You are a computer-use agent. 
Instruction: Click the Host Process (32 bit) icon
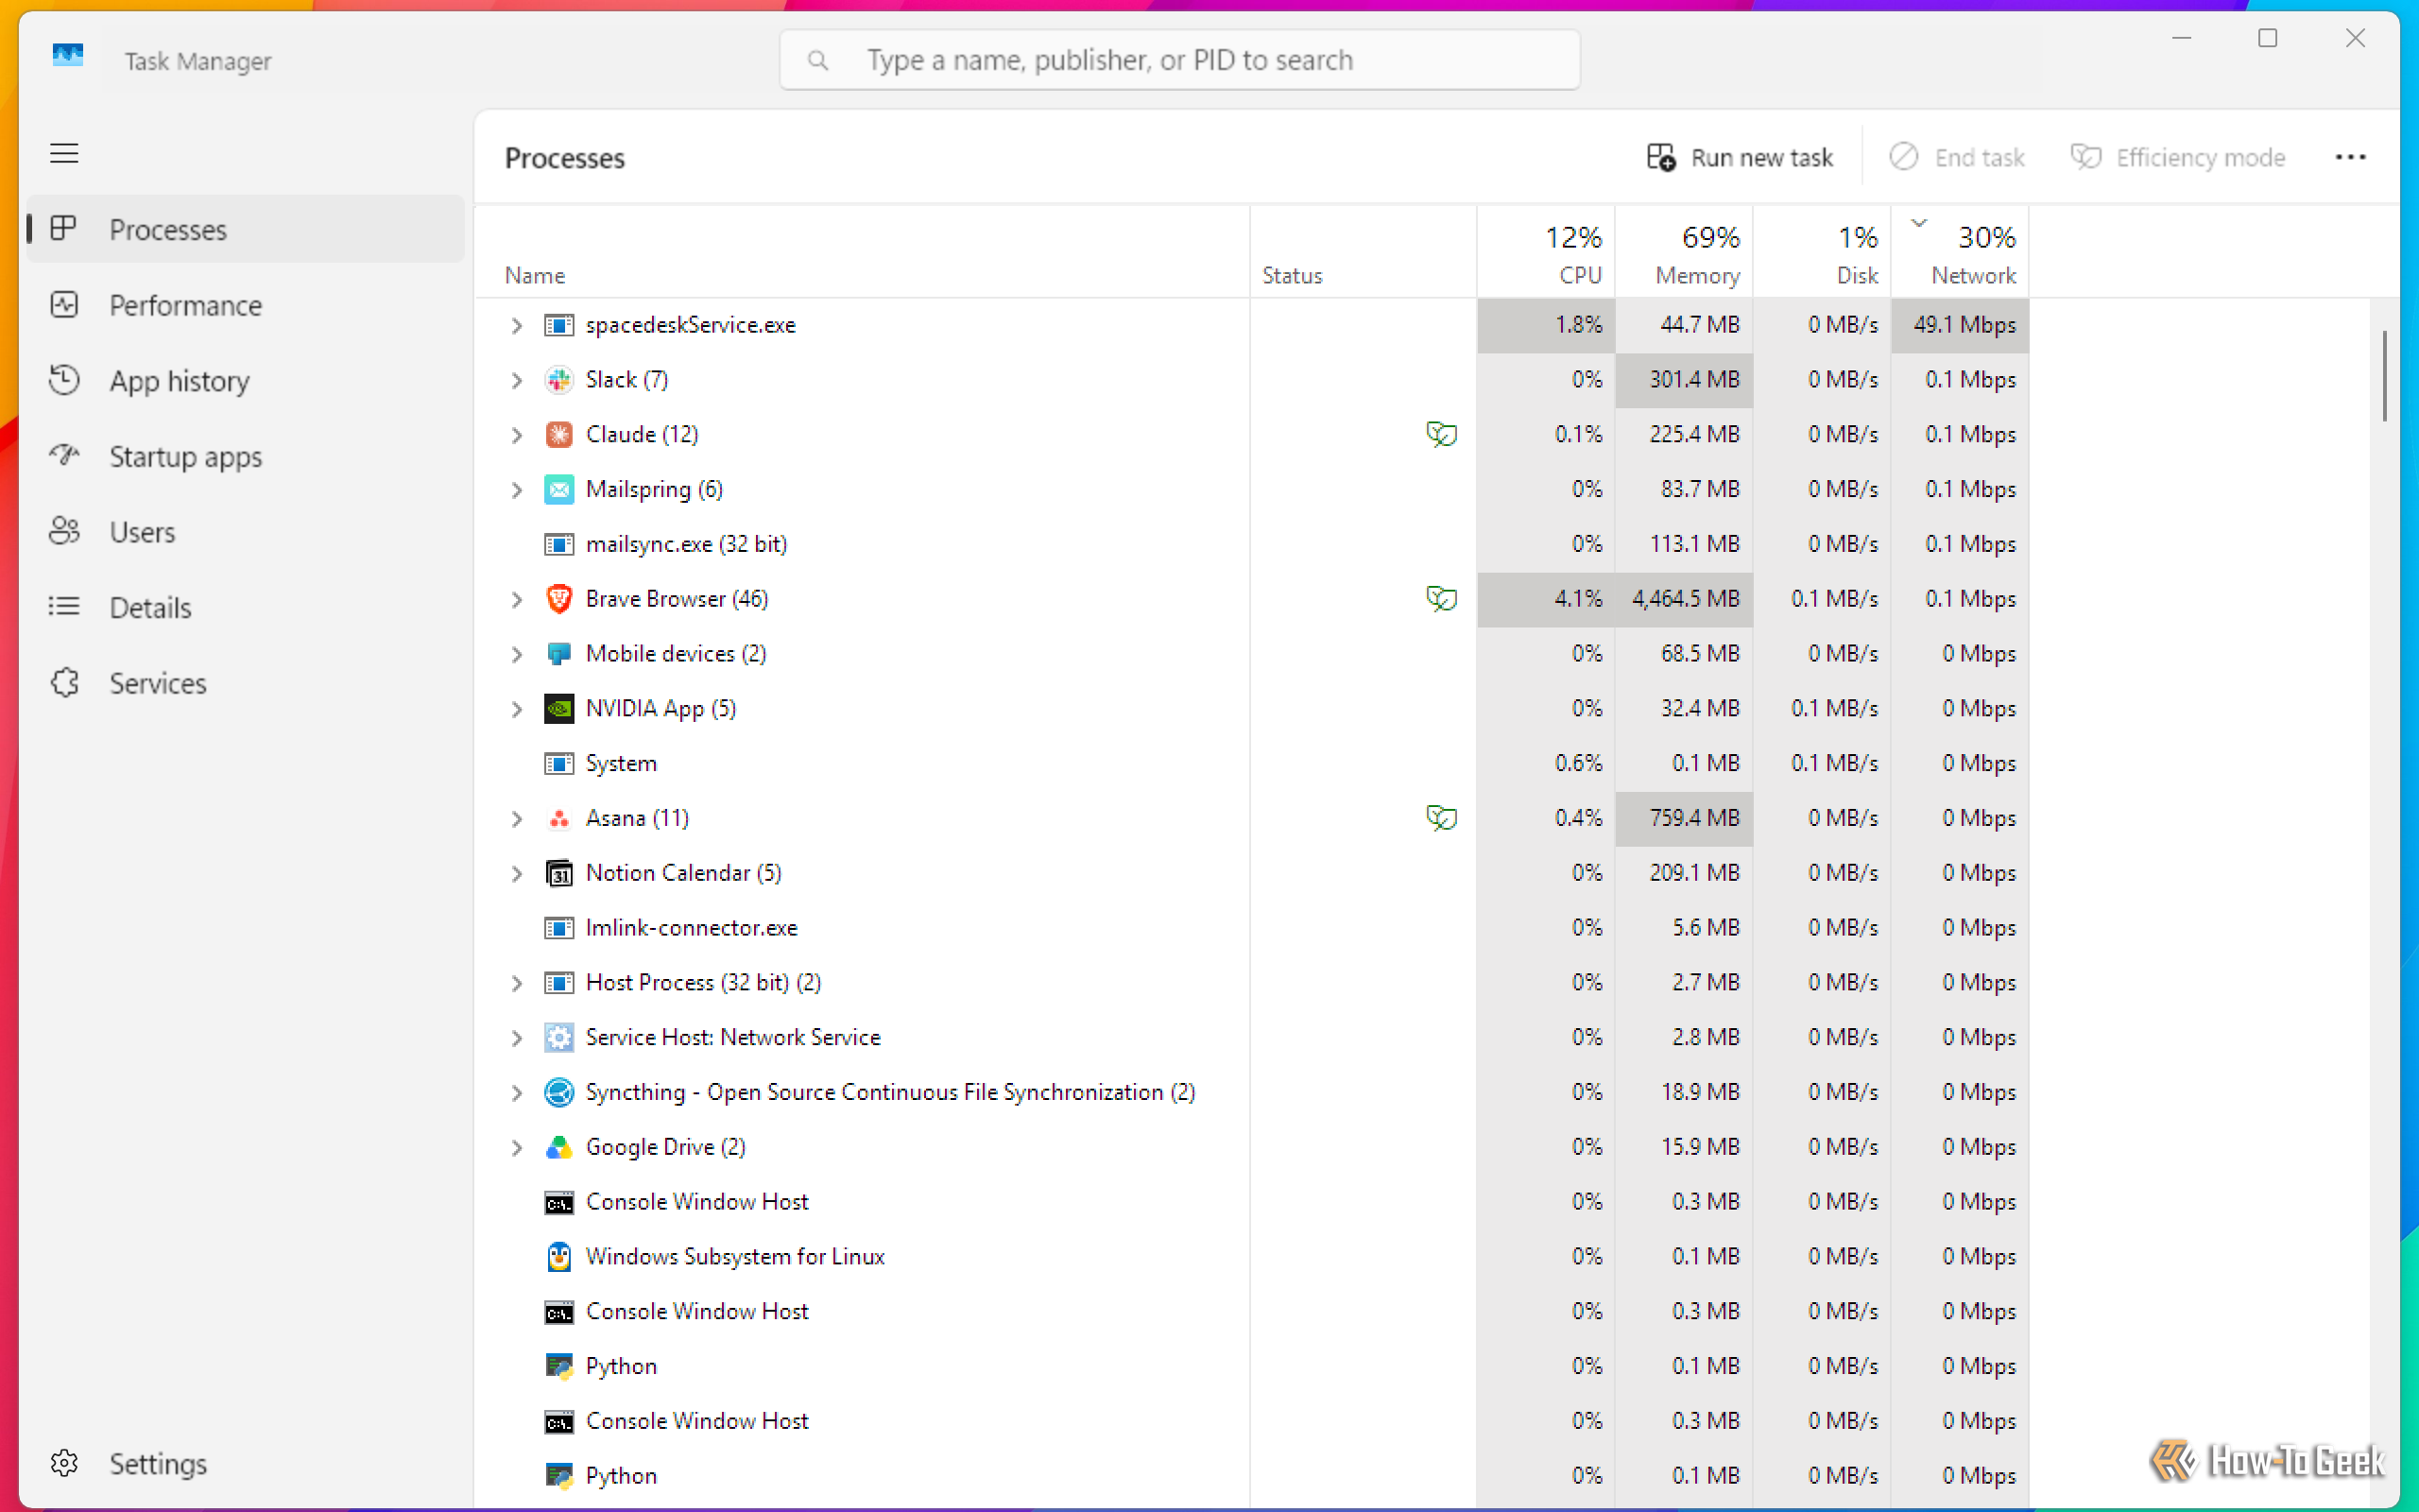[x=558, y=983]
